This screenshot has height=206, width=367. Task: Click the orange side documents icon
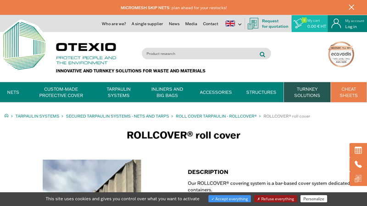[x=358, y=179]
